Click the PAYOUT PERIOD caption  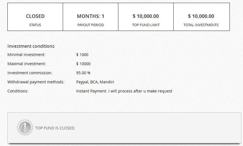tap(91, 25)
